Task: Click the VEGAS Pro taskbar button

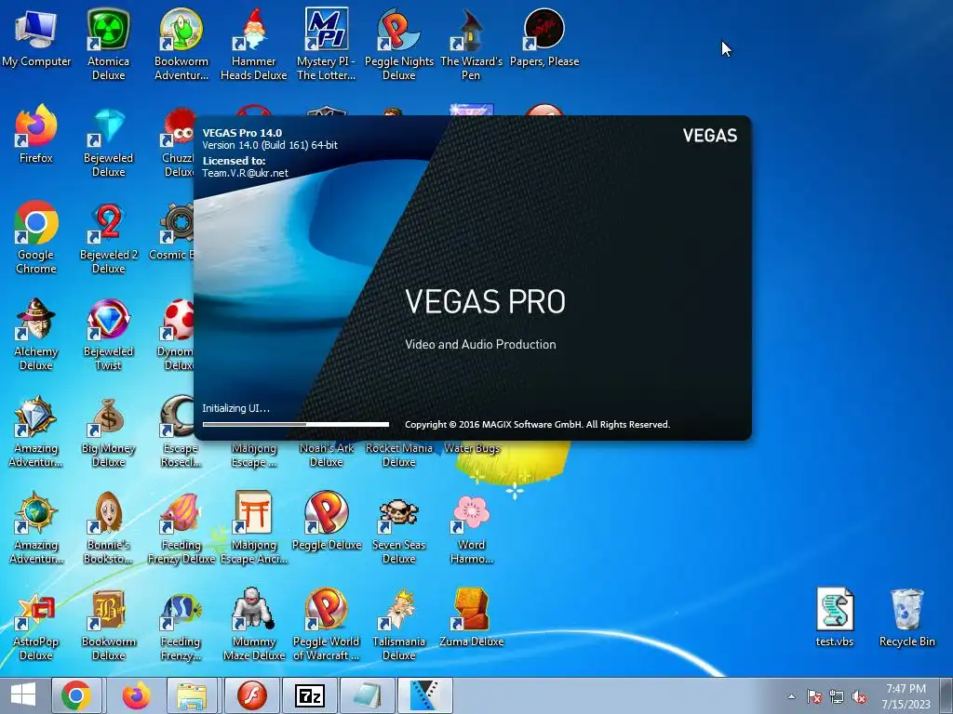Action: click(x=424, y=695)
